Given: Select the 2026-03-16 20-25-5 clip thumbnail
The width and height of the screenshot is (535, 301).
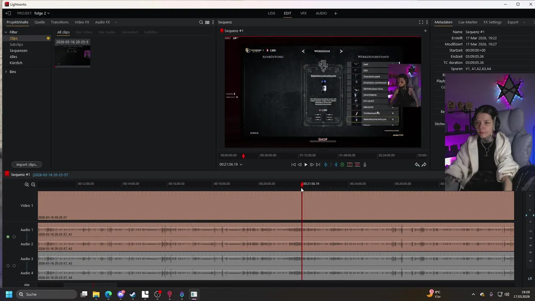Looking at the screenshot, I should tap(72, 54).
